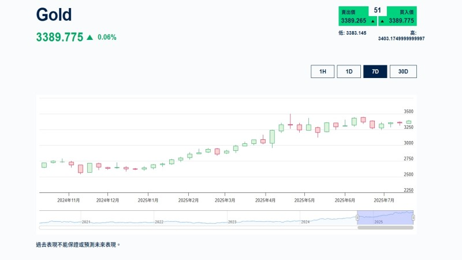The width and height of the screenshot is (462, 260).
Task: Click the 2750 price axis label
Action: pos(408,158)
